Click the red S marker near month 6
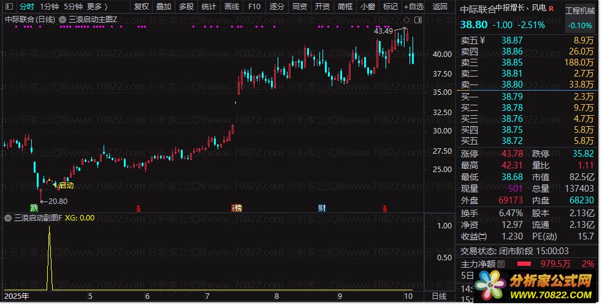602x305 pixels. (x=138, y=209)
